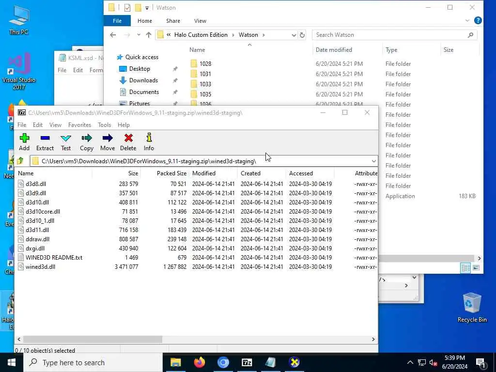Click the yellow X taskbar application icon
The height and width of the screenshot is (372, 496).
click(294, 362)
